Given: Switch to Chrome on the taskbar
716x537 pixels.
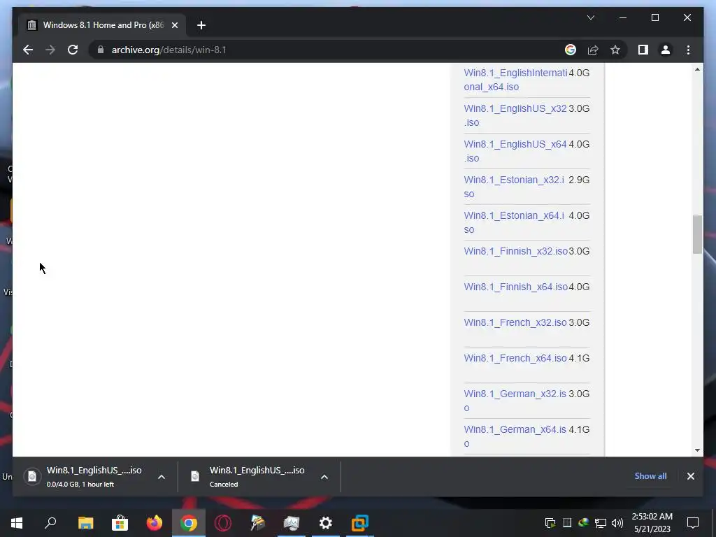Looking at the screenshot, I should 189,523.
